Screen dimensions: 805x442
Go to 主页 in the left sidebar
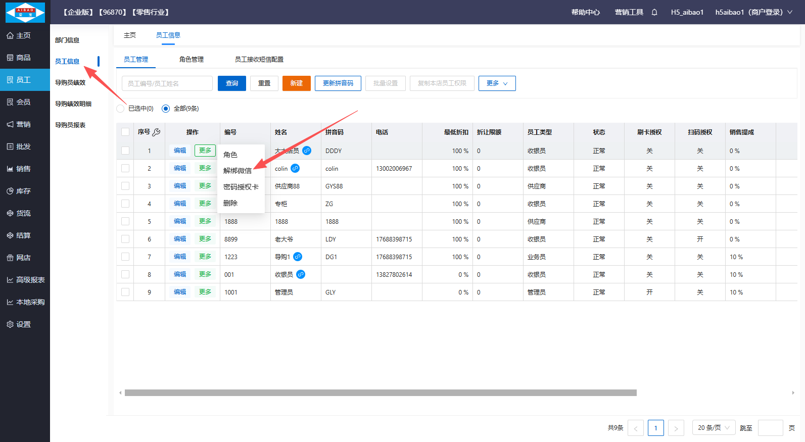23,35
